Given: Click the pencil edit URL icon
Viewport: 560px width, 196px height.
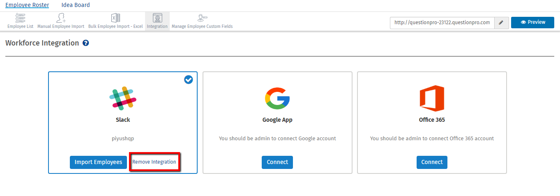Looking at the screenshot, I should (501, 23).
